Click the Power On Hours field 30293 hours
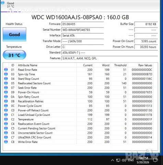Image resolution: width=163 pixels, height=165 pixels. (146, 47)
